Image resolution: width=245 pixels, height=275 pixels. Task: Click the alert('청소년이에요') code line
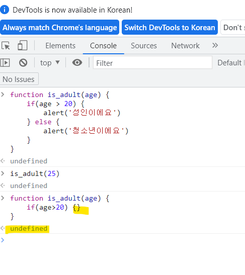[x=86, y=131]
